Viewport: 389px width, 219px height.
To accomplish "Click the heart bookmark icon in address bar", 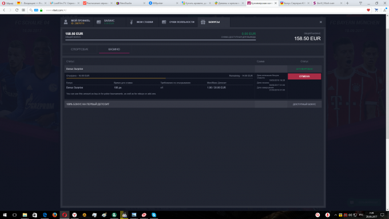I will (368, 10).
